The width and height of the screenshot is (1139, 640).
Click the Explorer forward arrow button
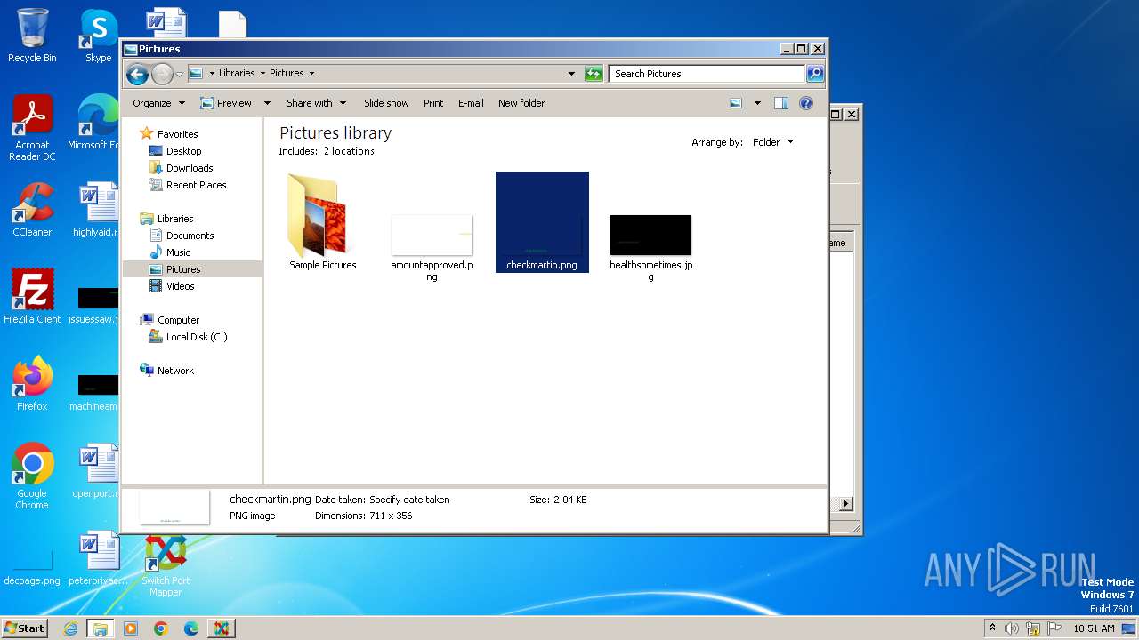click(162, 74)
